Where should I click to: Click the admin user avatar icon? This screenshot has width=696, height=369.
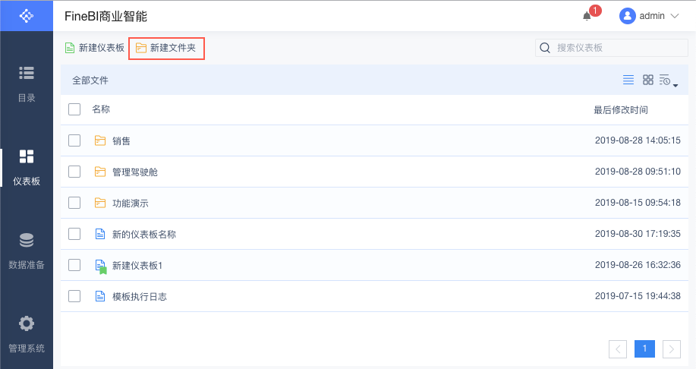tap(628, 16)
